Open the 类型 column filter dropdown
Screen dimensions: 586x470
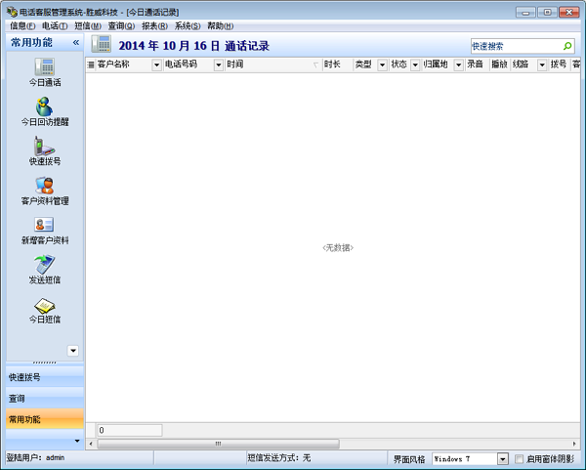pos(382,65)
